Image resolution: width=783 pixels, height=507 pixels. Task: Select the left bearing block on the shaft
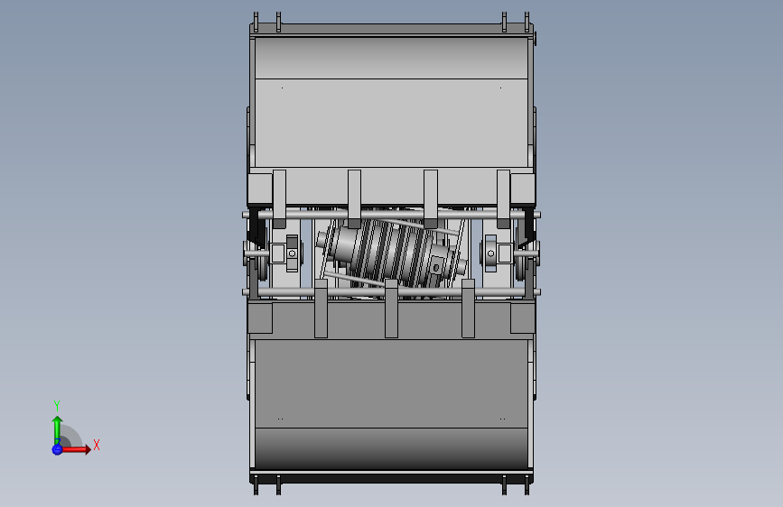[x=292, y=253]
